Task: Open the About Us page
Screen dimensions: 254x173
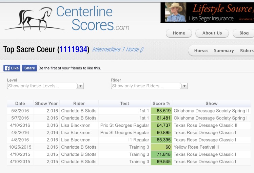Action: [212, 33]
